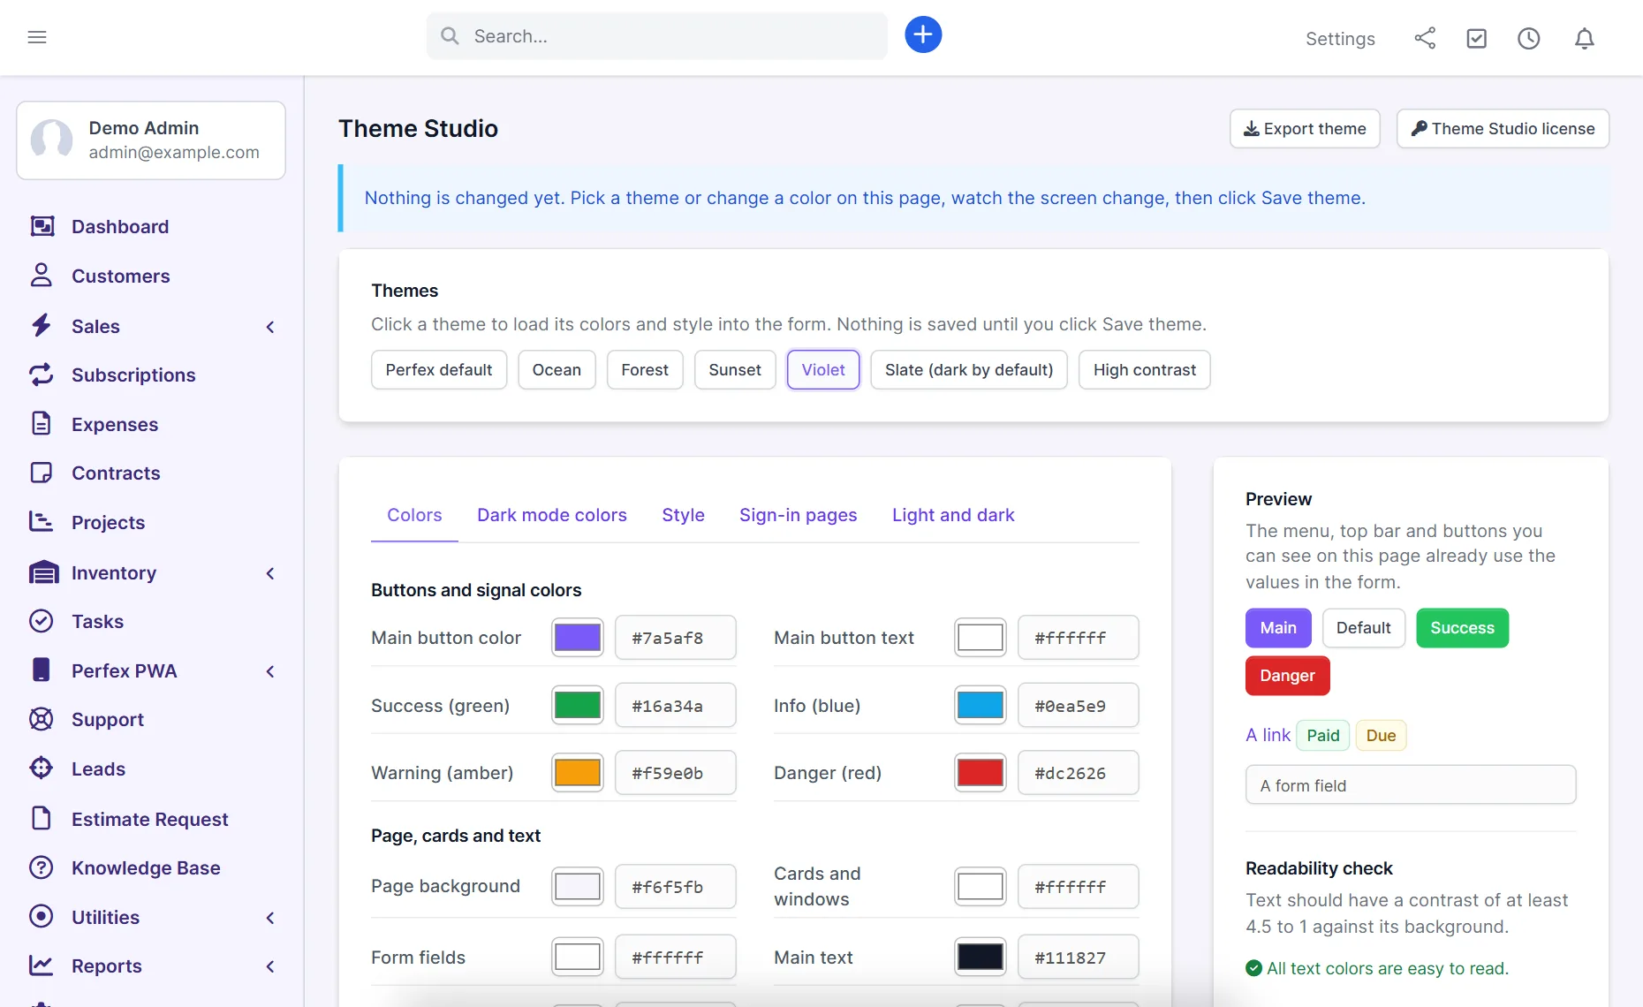Click the Export theme button

pos(1305,129)
